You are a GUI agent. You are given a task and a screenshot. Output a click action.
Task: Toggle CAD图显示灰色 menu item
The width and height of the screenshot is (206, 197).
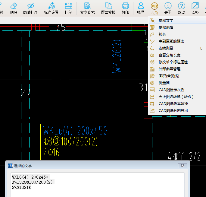tap(177, 90)
